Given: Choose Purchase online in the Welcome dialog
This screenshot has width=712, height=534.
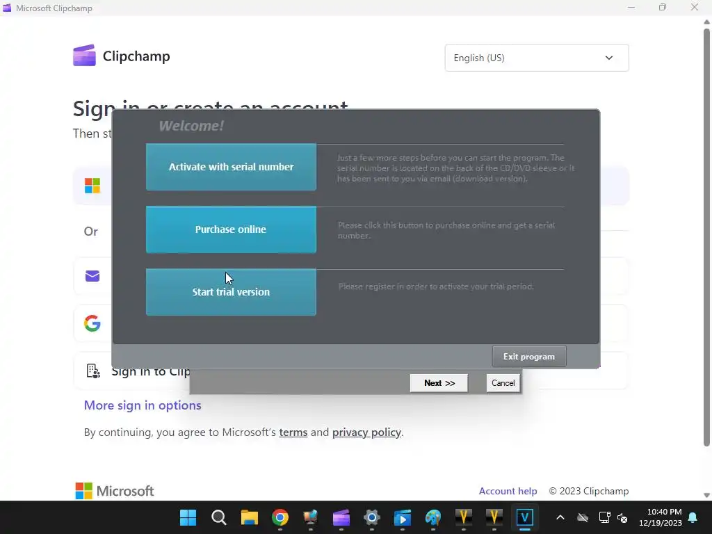Looking at the screenshot, I should pyautogui.click(x=231, y=229).
